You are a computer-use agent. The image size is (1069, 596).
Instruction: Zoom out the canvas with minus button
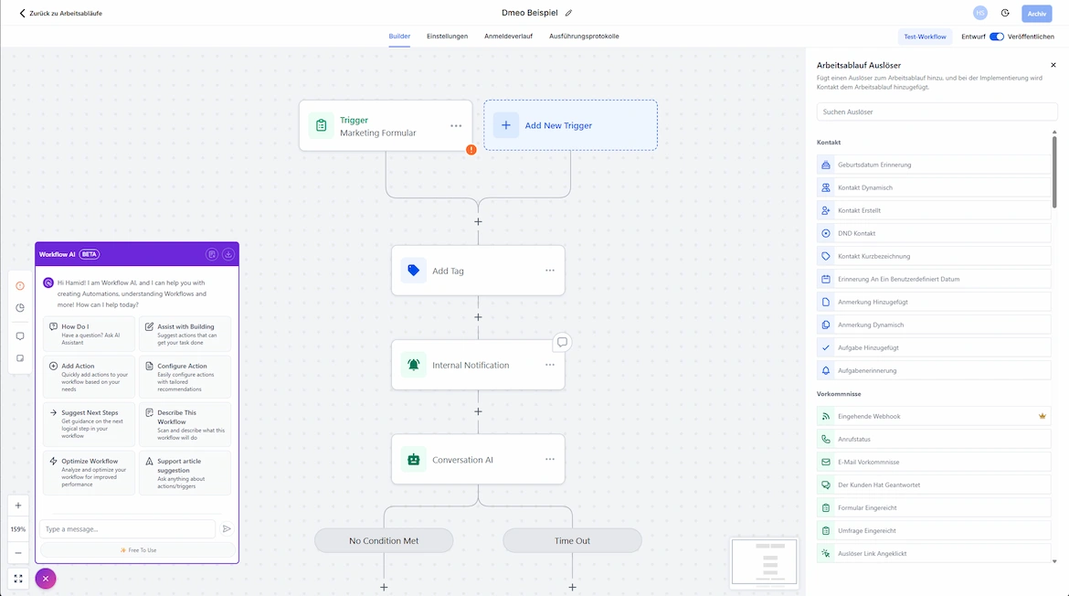point(18,553)
